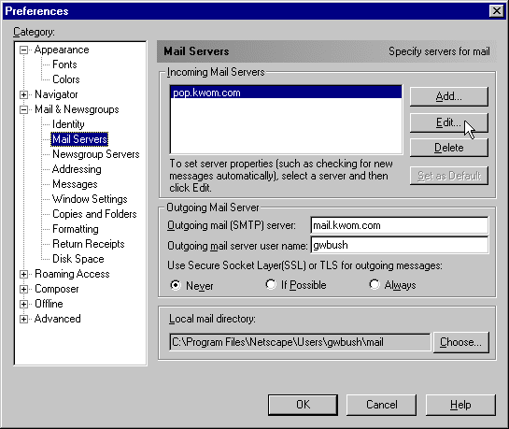Screen dimensions: 509x429
Task: Select the Always SSL radio option
Action: click(375, 284)
